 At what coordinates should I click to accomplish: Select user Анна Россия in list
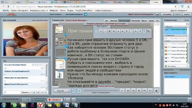tap(175, 61)
